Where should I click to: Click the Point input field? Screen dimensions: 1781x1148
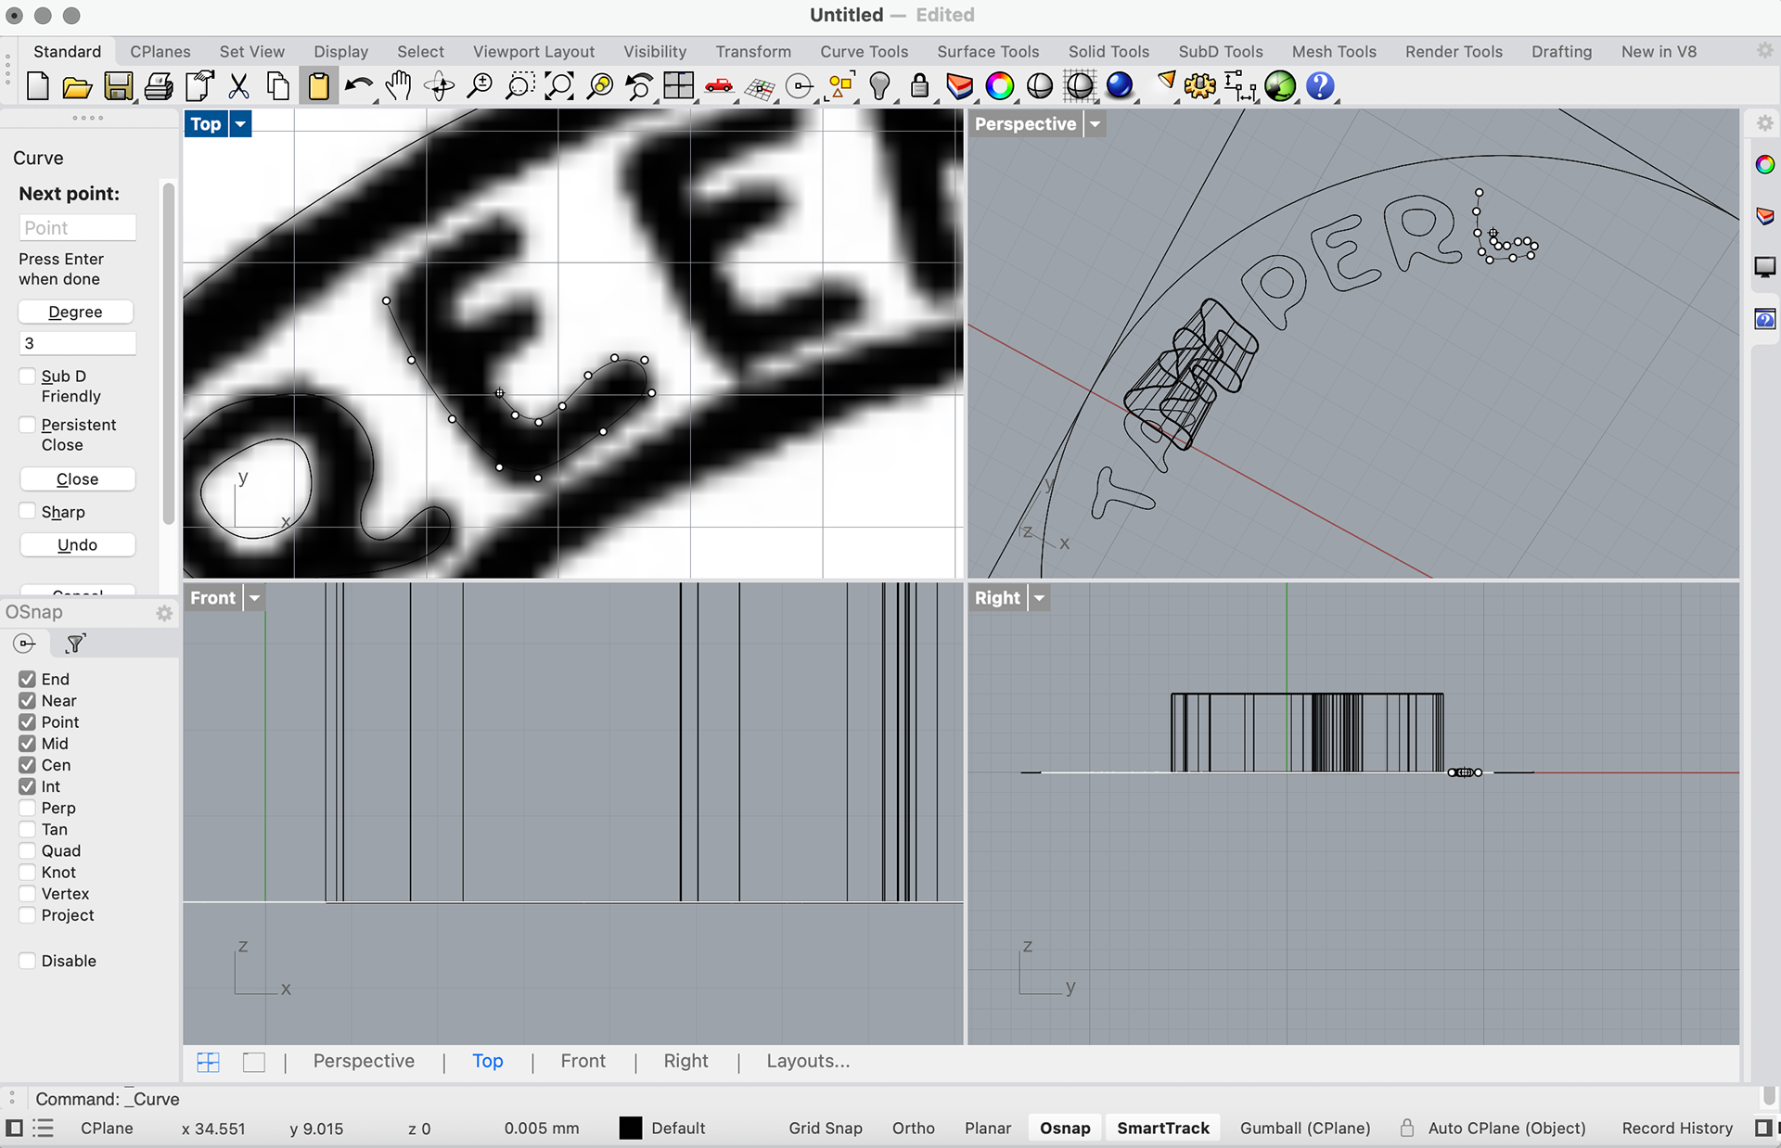[78, 228]
